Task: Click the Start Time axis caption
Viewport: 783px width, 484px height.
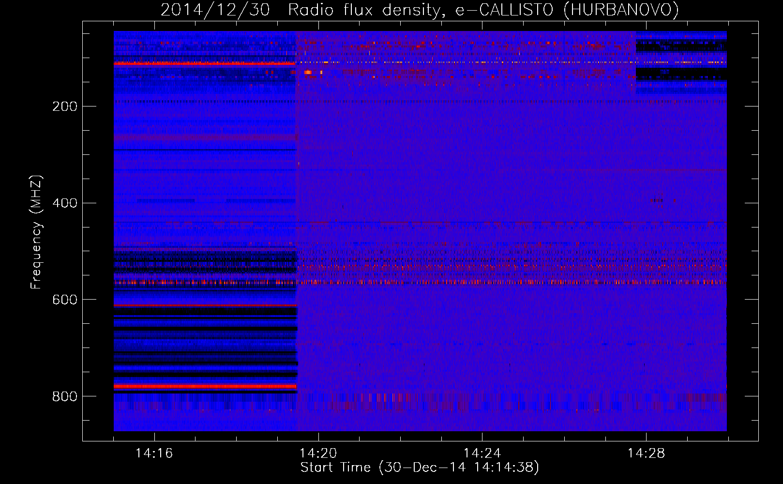Action: coord(420,468)
